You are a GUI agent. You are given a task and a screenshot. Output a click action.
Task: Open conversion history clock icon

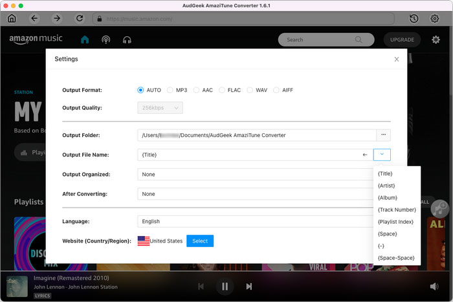click(x=414, y=19)
